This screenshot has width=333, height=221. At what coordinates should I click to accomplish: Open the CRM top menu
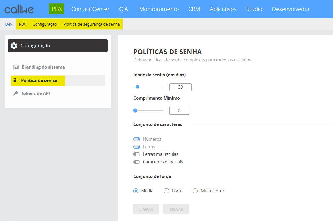click(x=194, y=9)
